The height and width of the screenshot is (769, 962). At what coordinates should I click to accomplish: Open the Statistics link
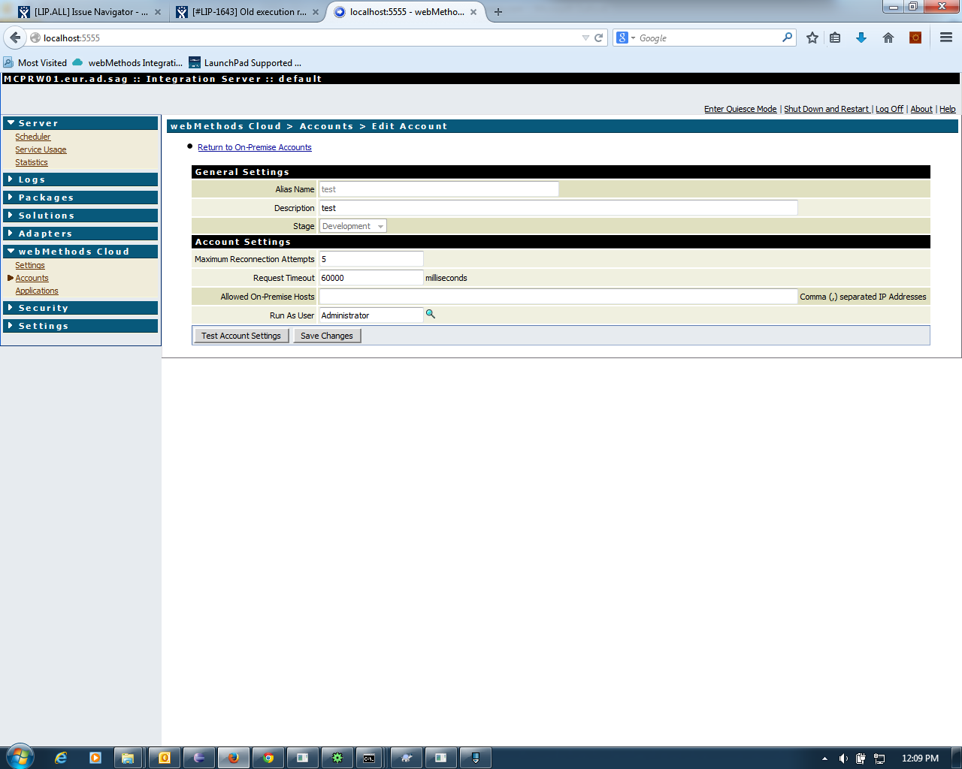click(32, 162)
